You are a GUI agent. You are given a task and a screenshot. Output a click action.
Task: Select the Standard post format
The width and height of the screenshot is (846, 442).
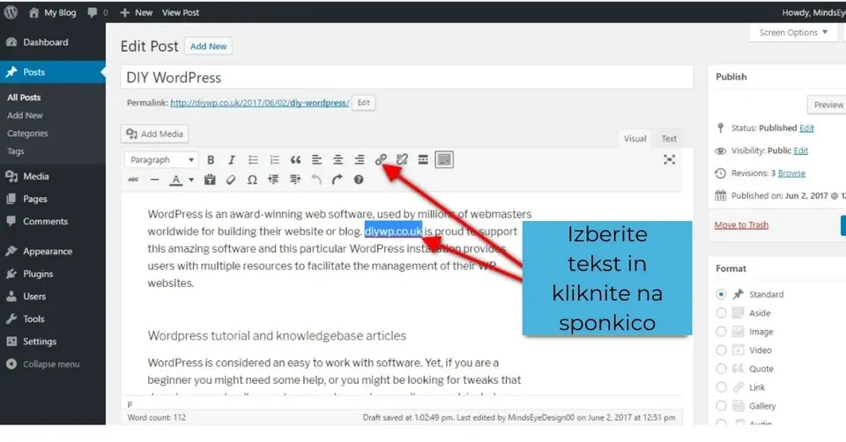(x=721, y=294)
